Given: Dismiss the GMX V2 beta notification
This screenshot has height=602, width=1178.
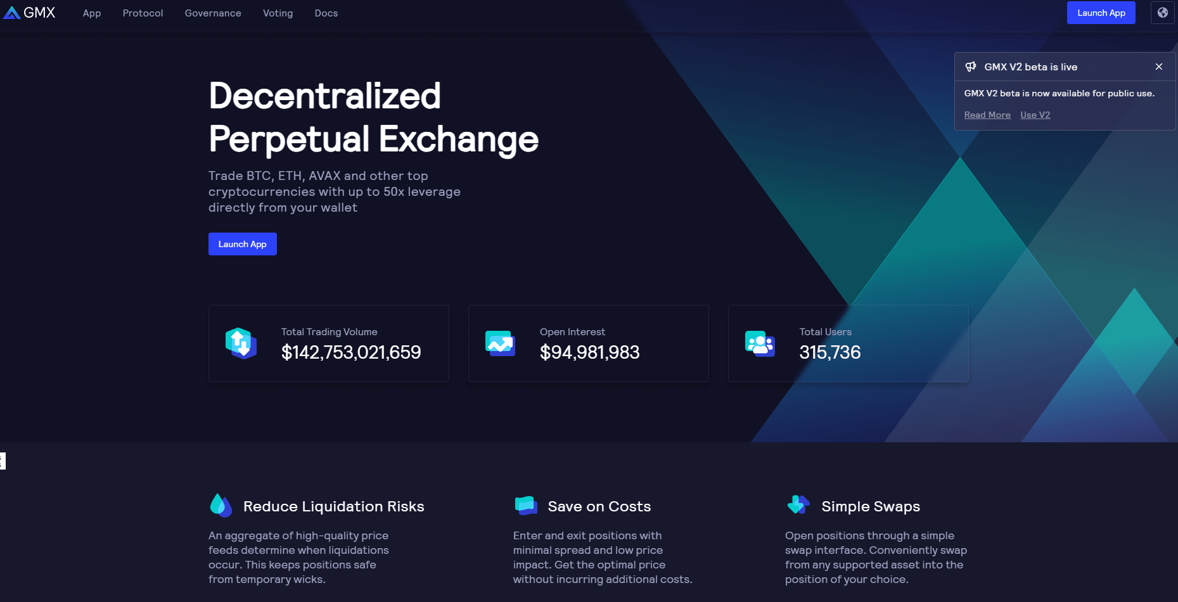Looking at the screenshot, I should (1158, 67).
